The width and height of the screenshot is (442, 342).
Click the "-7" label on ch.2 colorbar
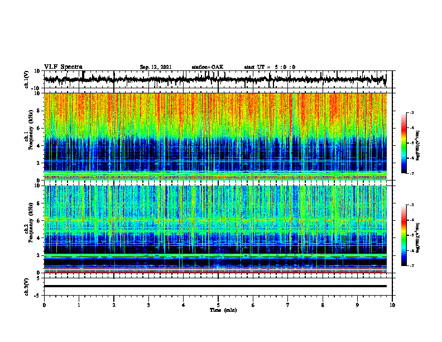pyautogui.click(x=411, y=266)
